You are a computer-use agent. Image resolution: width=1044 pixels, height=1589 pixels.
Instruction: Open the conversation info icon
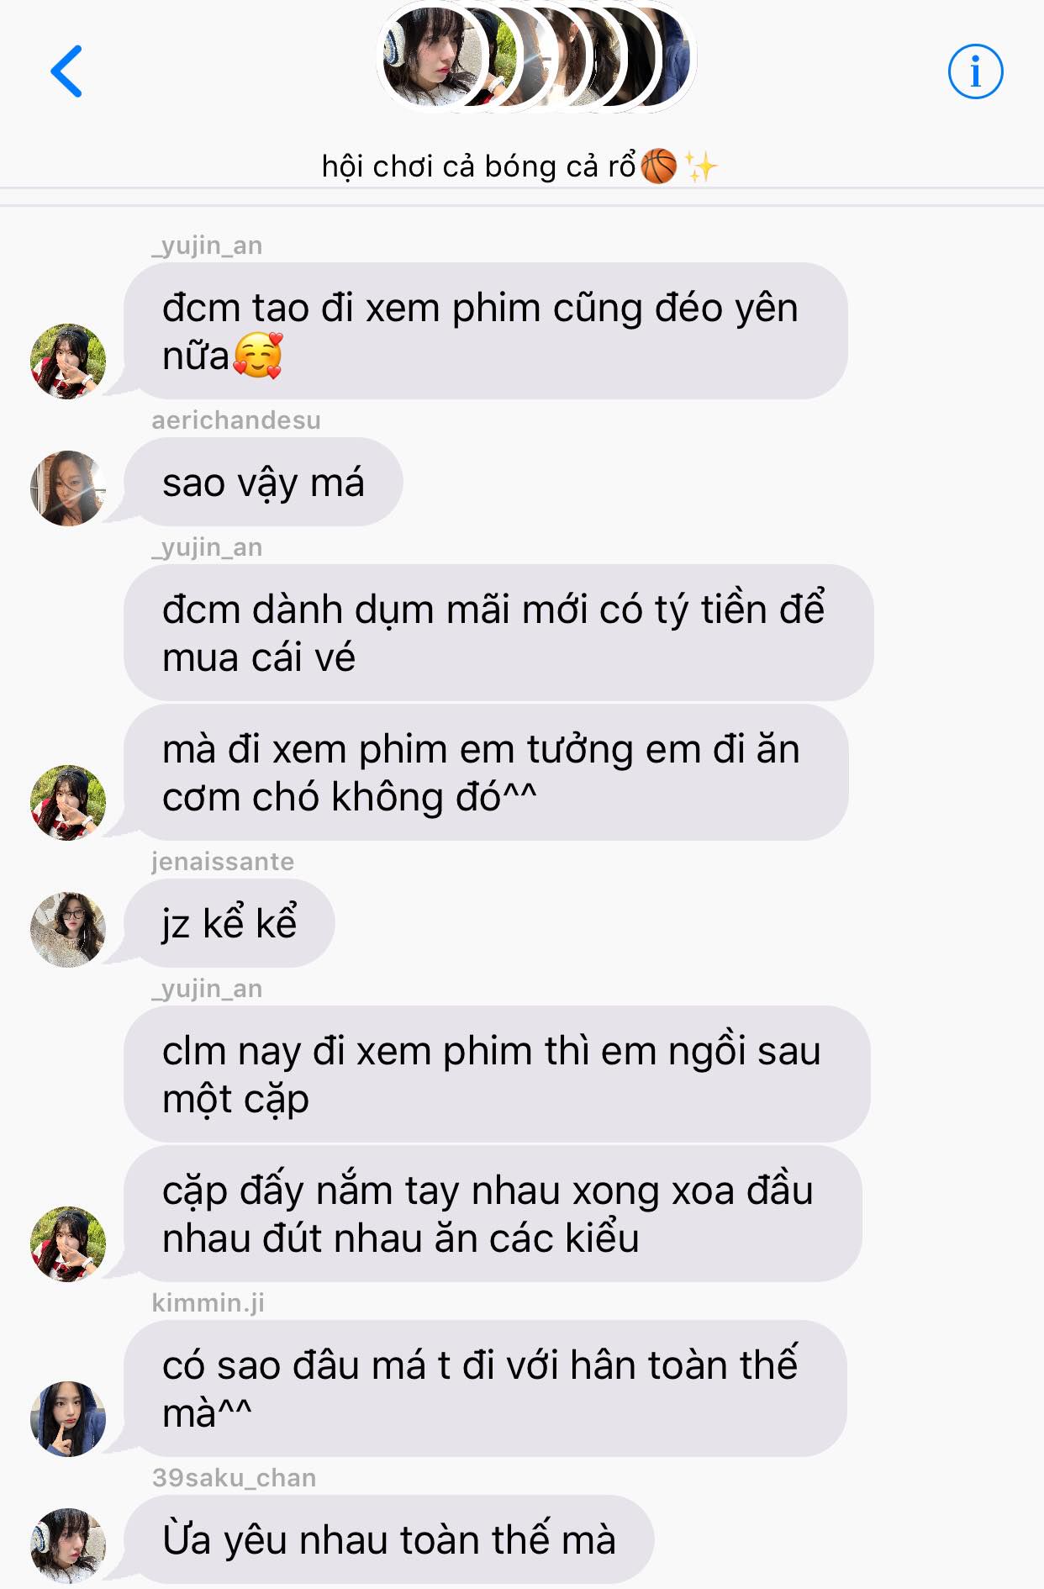coord(975,71)
